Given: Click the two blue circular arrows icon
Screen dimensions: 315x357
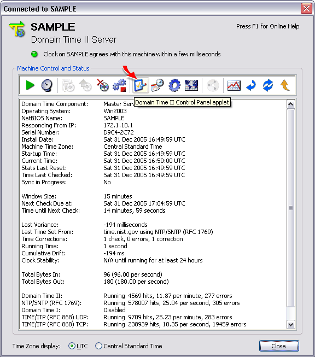Looking at the screenshot, I should [268, 85].
